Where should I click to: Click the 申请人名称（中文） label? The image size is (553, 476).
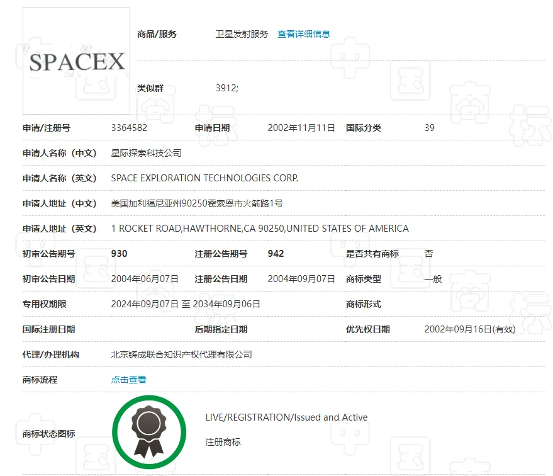coord(60,153)
